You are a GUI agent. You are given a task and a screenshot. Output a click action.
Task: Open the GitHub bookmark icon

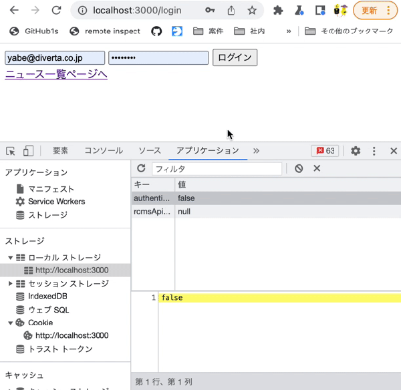point(156,31)
